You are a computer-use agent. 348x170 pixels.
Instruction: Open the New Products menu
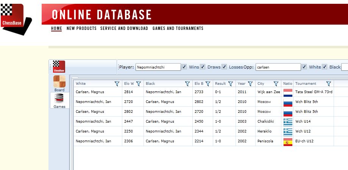[x=81, y=28]
